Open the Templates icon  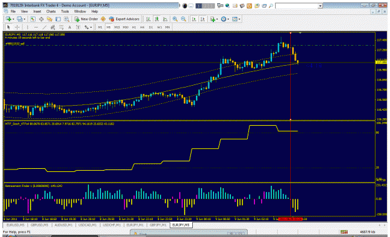(235, 19)
